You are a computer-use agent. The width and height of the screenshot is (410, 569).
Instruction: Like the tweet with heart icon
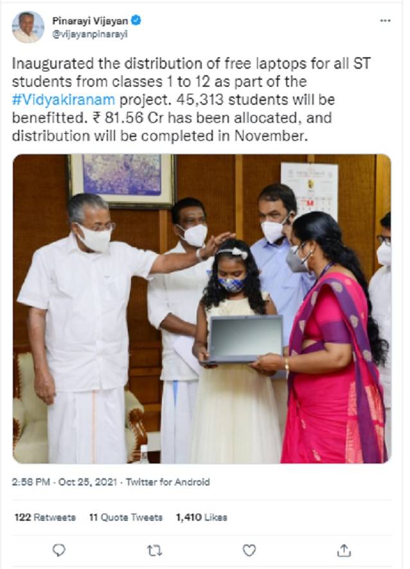249,550
